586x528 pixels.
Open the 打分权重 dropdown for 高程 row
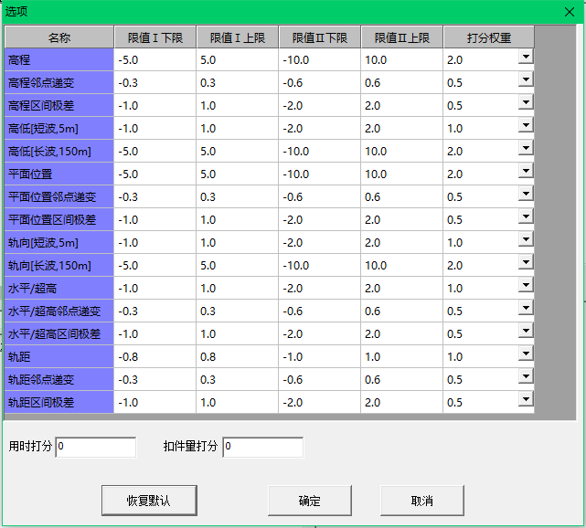[526, 58]
